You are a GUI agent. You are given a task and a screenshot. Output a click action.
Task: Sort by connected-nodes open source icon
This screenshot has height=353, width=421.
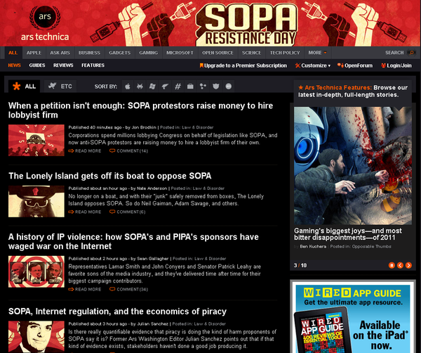(x=203, y=86)
